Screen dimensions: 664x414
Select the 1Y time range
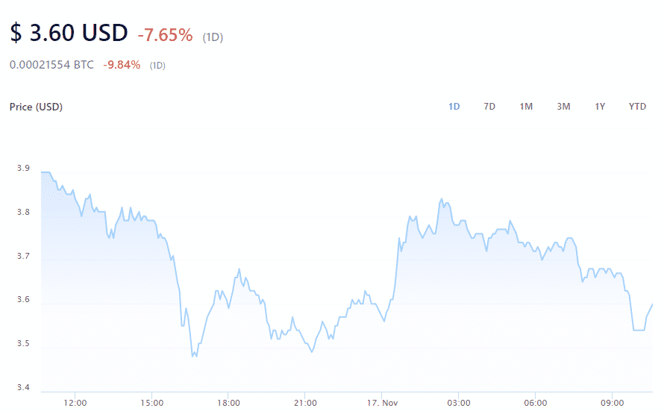point(600,107)
